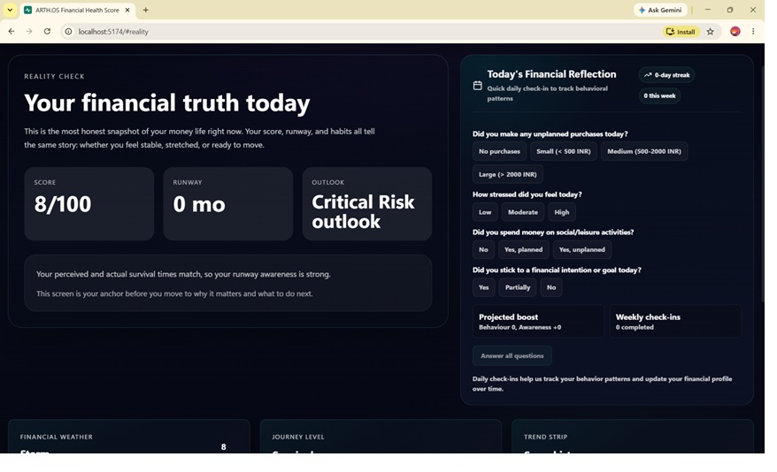The image size is (777, 472).
Task: Close the ARTH.OS Financial Health Score tab
Action: coord(127,10)
